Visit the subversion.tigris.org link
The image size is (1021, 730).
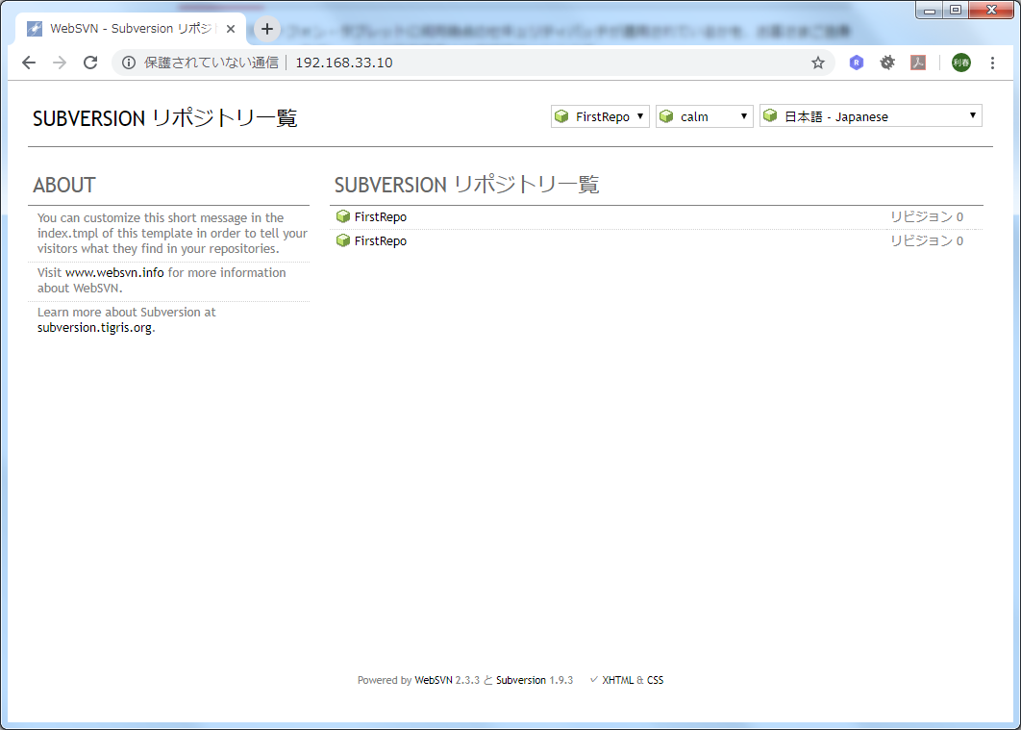(94, 327)
